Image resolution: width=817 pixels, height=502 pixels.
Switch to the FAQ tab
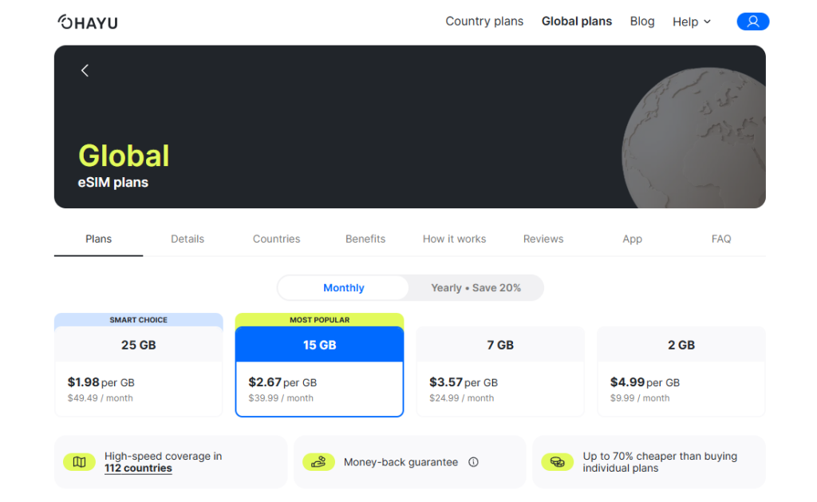(x=720, y=239)
